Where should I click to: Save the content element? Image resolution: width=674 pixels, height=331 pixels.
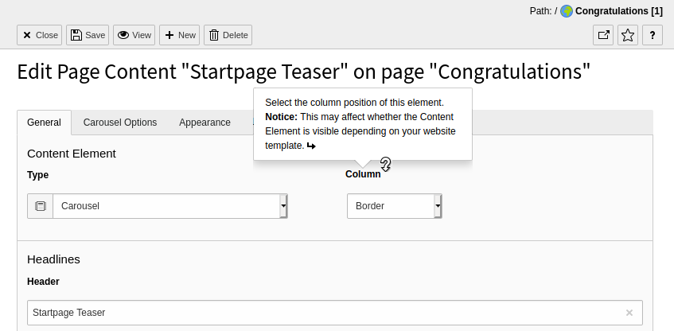[x=88, y=35]
